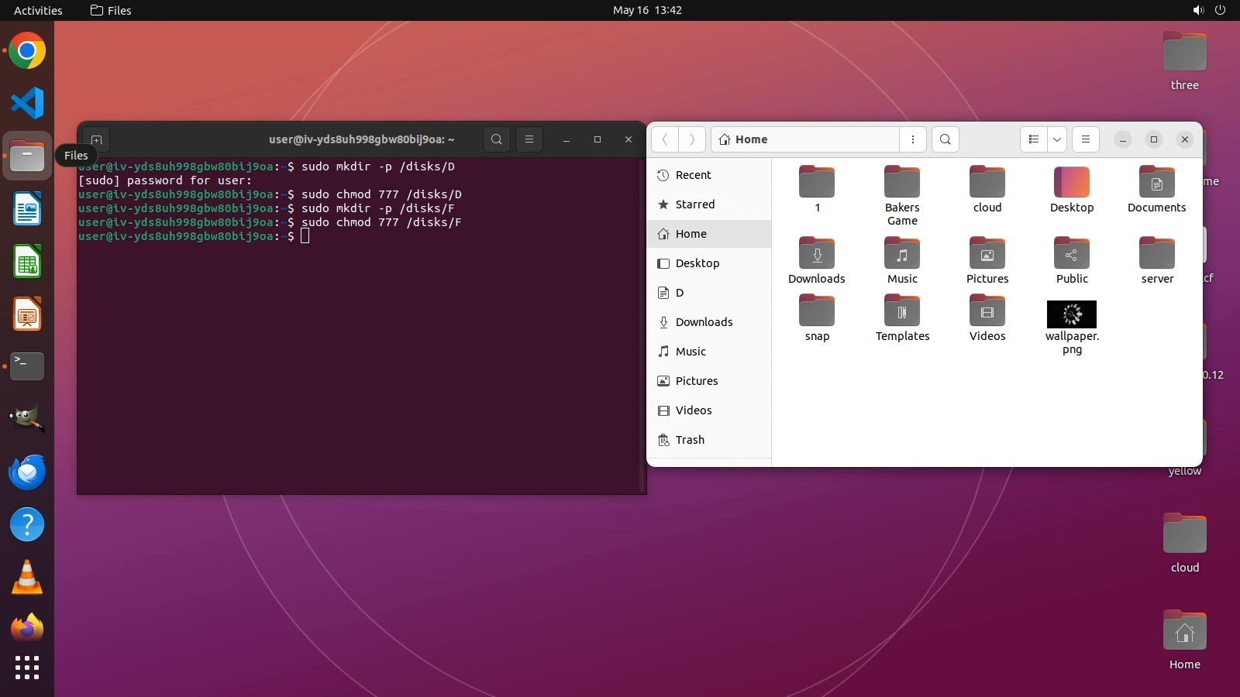1240x697 pixels.
Task: Open Thunderbird mail from the dock
Action: click(27, 472)
